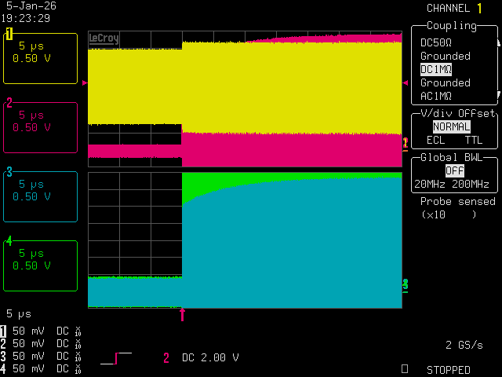The height and width of the screenshot is (377, 502).
Task: Click the LeCroy logo on the grid
Action: click(x=104, y=38)
